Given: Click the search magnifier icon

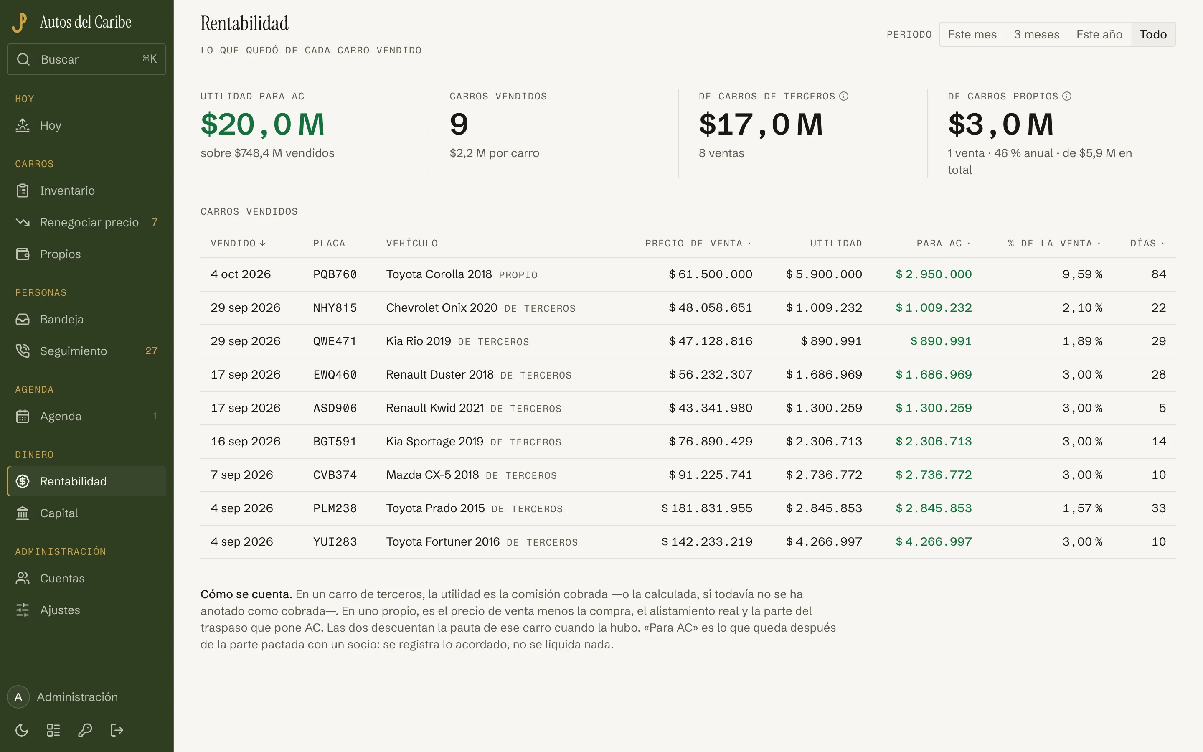Looking at the screenshot, I should coord(23,59).
